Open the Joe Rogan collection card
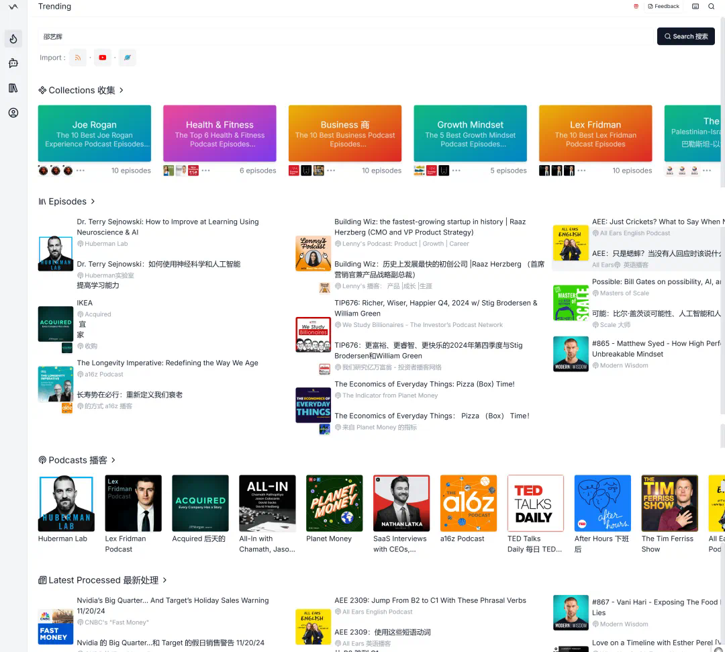The height and width of the screenshot is (652, 725). (95, 134)
